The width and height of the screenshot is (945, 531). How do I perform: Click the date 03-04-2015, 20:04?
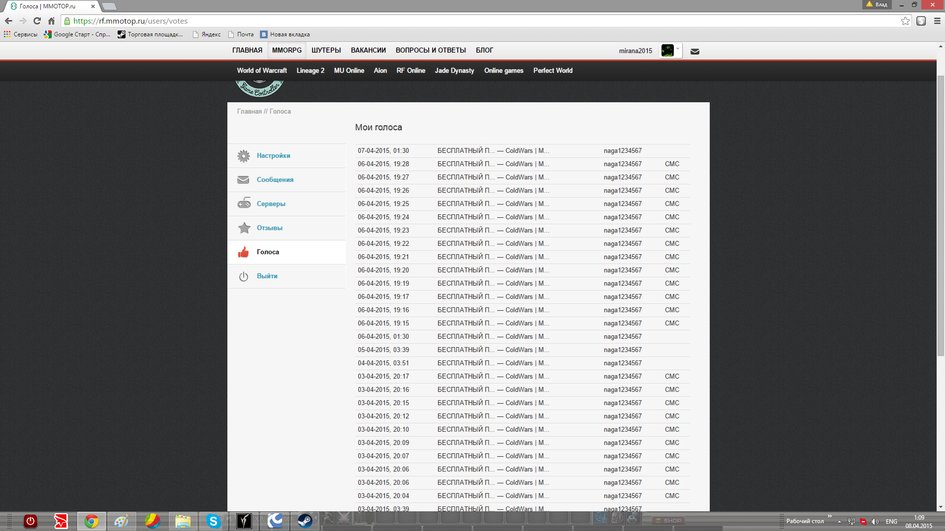[383, 496]
